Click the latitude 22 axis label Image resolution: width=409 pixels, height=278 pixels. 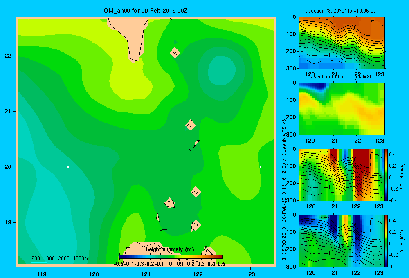(x=8, y=56)
